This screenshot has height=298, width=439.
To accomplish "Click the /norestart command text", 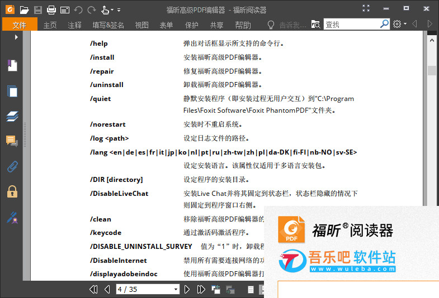I will (x=108, y=124).
